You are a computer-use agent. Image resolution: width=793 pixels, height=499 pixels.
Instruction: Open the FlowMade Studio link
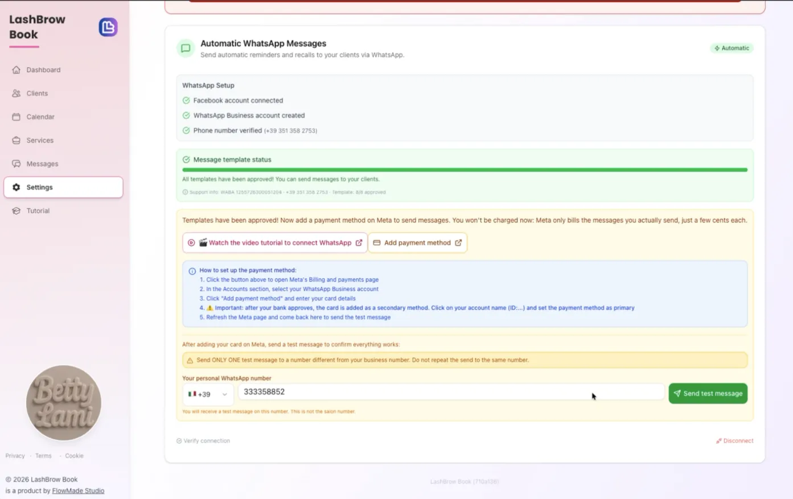click(78, 490)
